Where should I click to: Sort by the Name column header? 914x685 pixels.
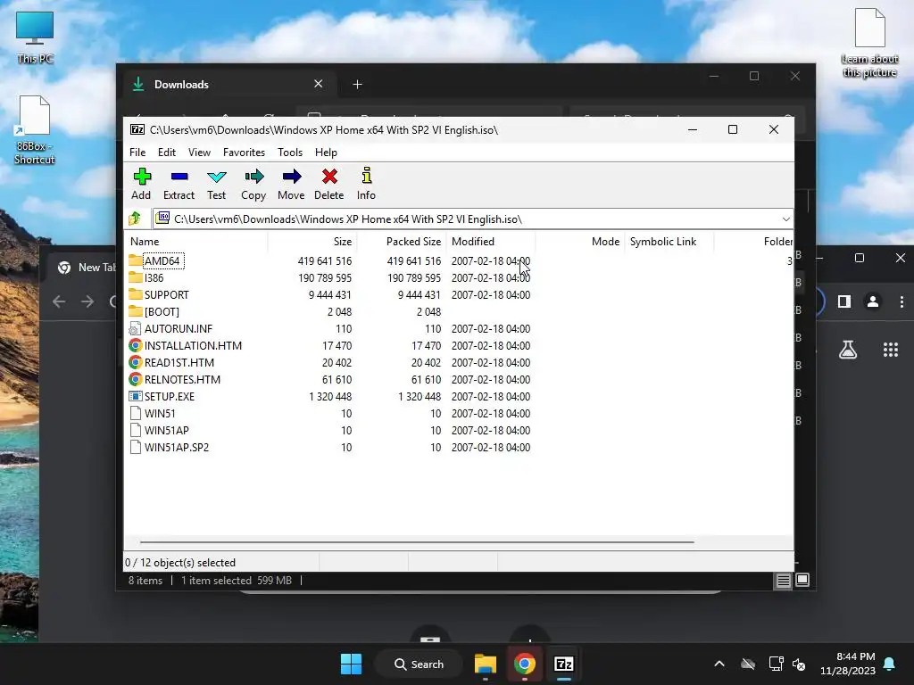tap(195, 241)
